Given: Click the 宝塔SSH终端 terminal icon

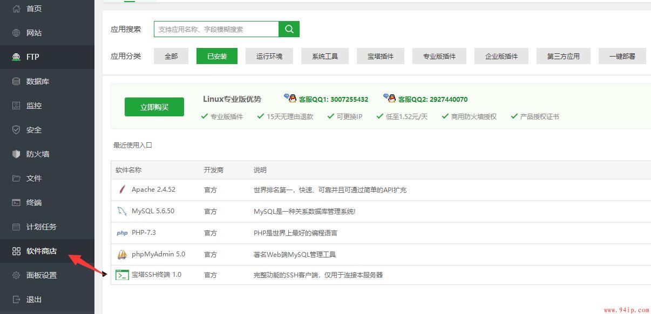Looking at the screenshot, I should (122, 275).
